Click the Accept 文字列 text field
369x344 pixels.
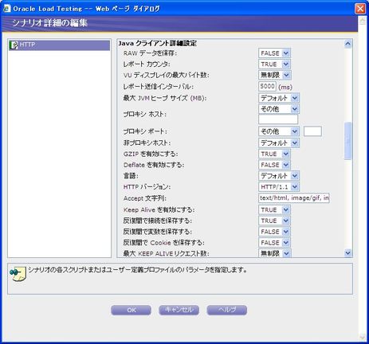tap(294, 198)
